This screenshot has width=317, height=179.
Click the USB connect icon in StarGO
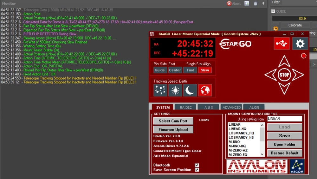pos(281,43)
